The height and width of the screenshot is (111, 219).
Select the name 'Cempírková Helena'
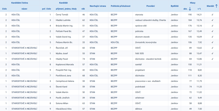click(x=65, y=81)
